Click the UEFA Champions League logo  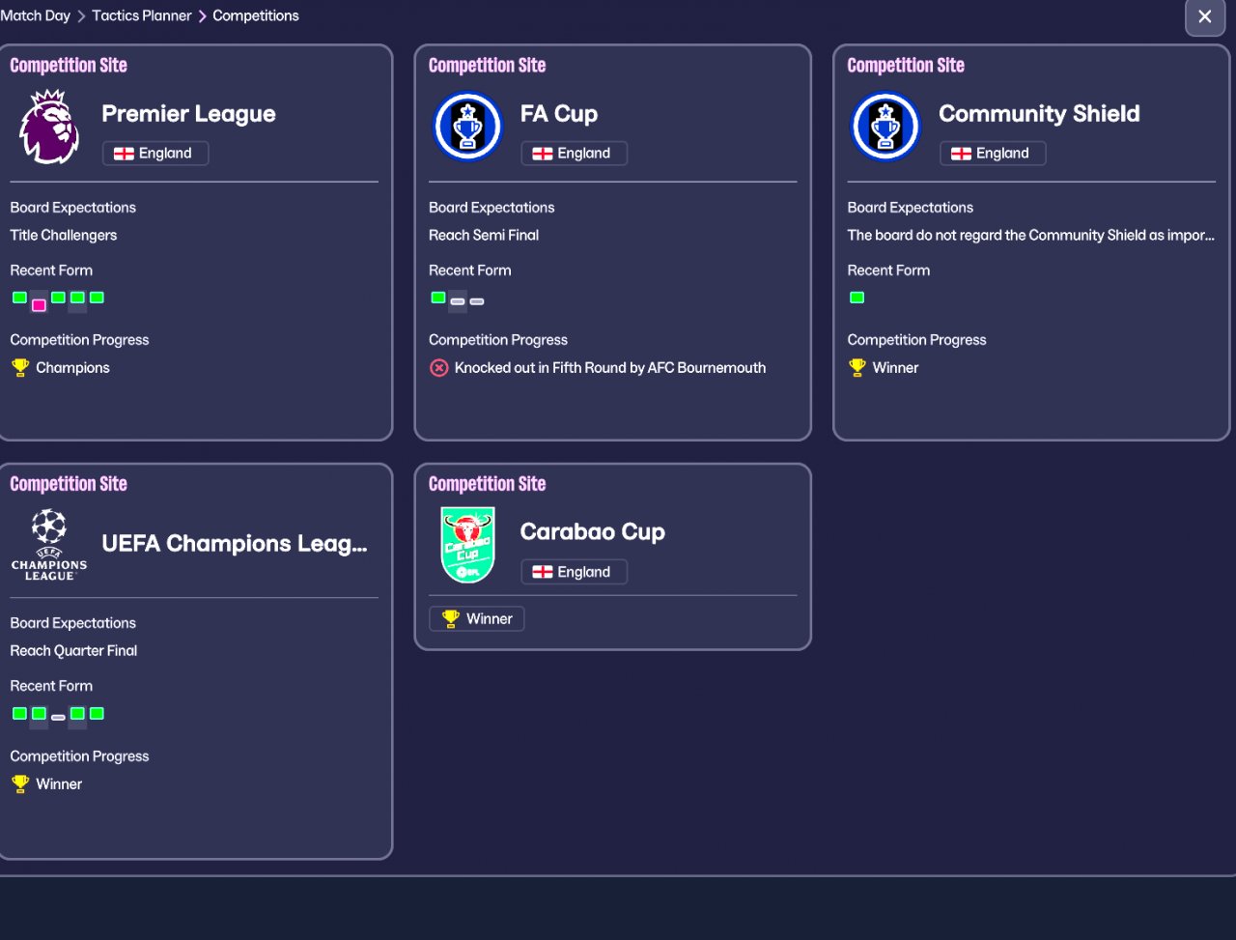click(x=49, y=545)
